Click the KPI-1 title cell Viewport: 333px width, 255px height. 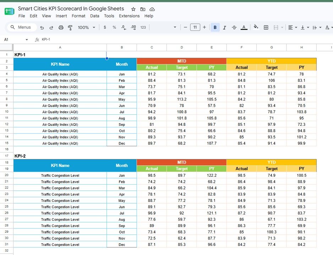tap(60, 55)
